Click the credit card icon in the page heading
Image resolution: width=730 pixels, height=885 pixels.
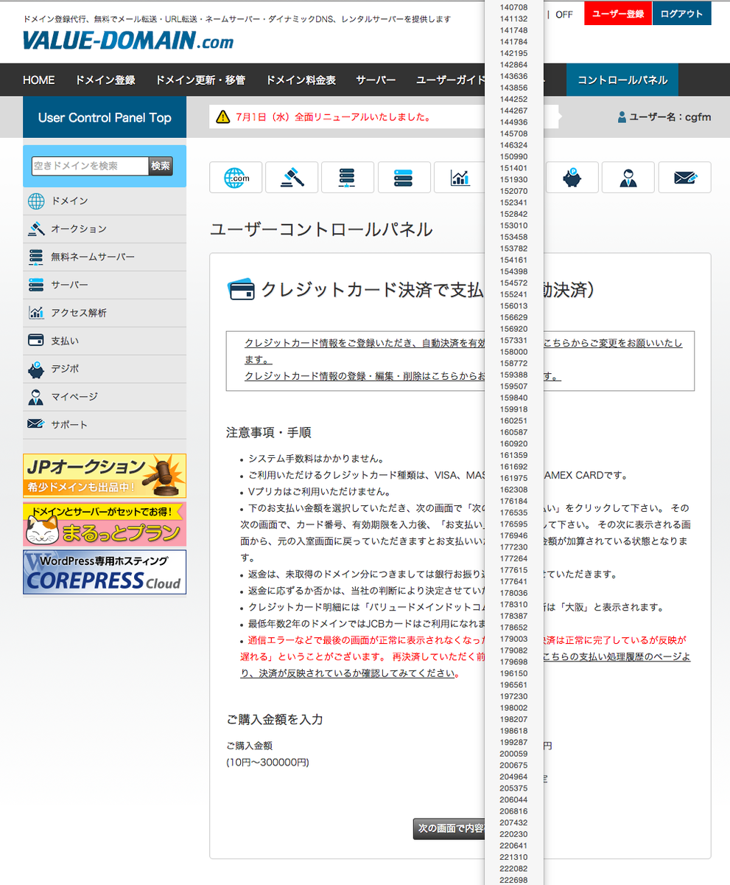pos(240,290)
